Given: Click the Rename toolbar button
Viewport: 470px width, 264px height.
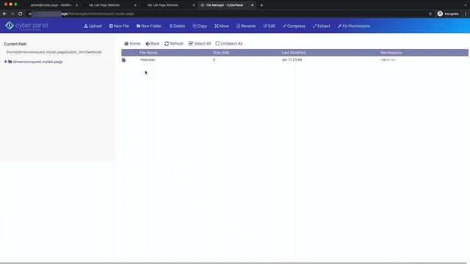Looking at the screenshot, I should 246,26.
